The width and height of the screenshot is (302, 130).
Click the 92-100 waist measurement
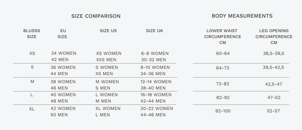point(223,111)
